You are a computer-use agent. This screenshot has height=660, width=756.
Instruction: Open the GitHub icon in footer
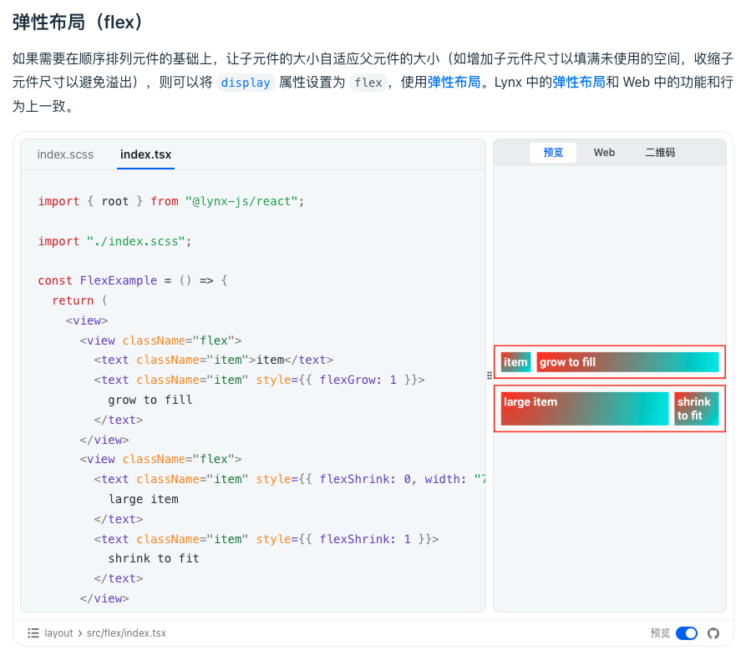pos(713,633)
